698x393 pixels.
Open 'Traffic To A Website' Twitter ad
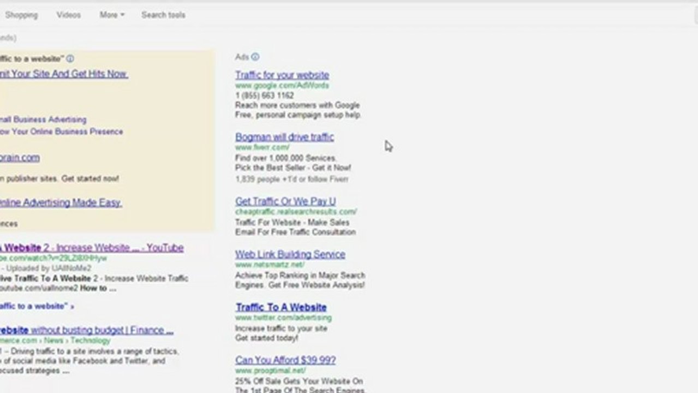click(x=281, y=307)
